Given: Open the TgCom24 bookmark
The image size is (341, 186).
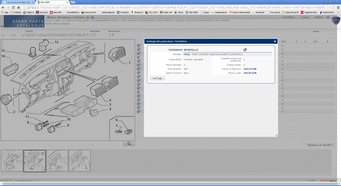Looking at the screenshot, I should click(x=42, y=12).
